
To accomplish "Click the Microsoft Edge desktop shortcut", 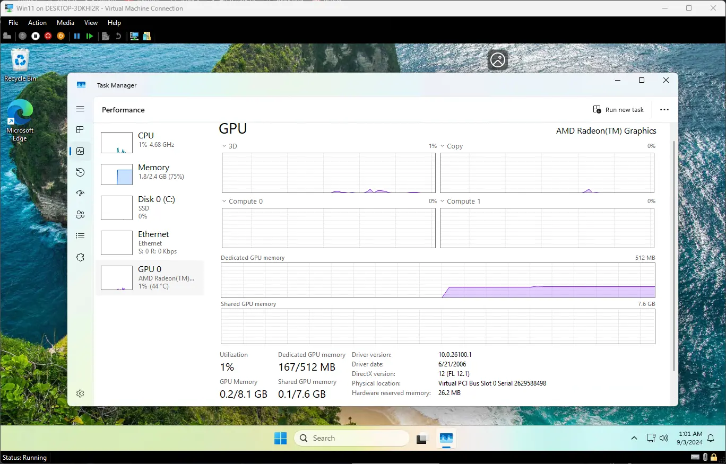I will (x=20, y=120).
